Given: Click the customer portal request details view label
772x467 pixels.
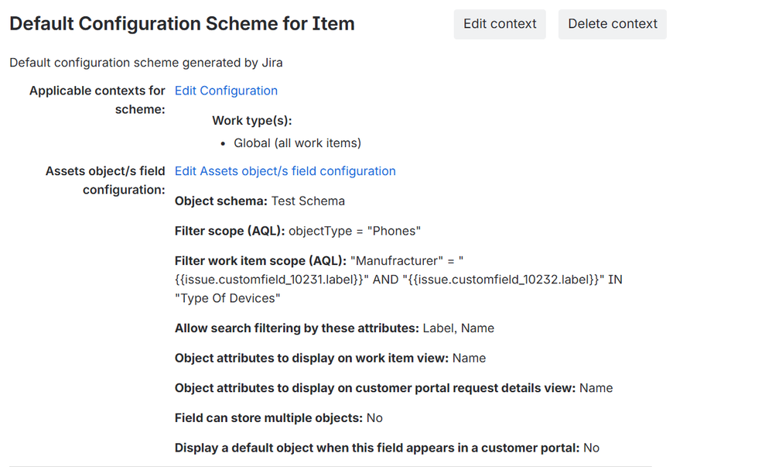Looking at the screenshot, I should pos(374,388).
